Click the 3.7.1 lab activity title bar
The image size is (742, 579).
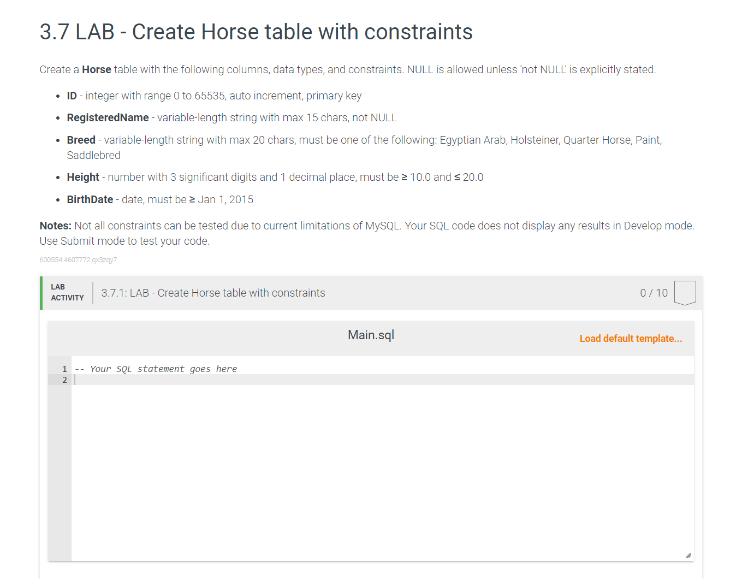click(213, 292)
